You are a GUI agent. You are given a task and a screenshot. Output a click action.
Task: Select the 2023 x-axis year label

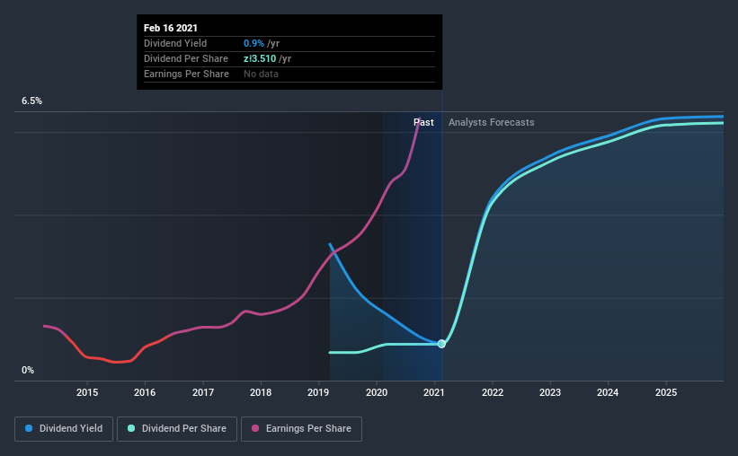[x=550, y=392]
